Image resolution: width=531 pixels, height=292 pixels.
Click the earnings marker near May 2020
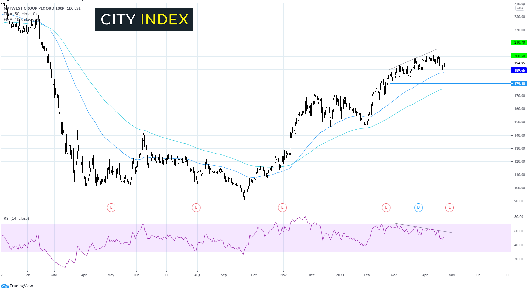(x=111, y=207)
